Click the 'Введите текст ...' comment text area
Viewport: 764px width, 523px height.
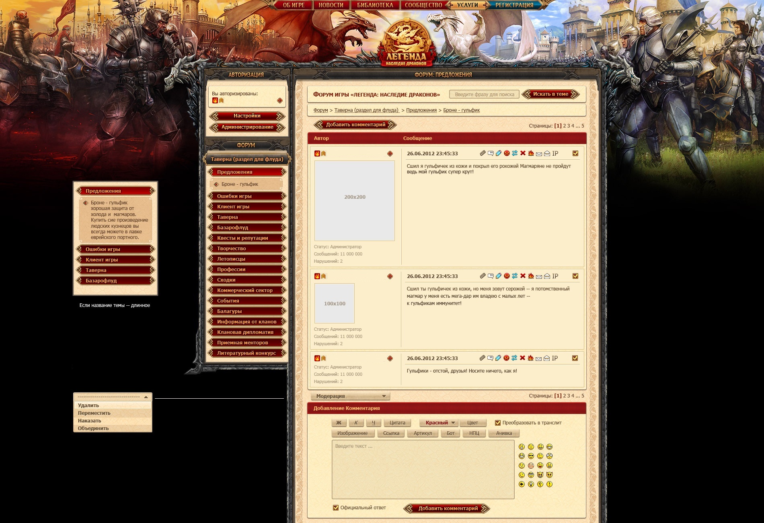tap(423, 469)
